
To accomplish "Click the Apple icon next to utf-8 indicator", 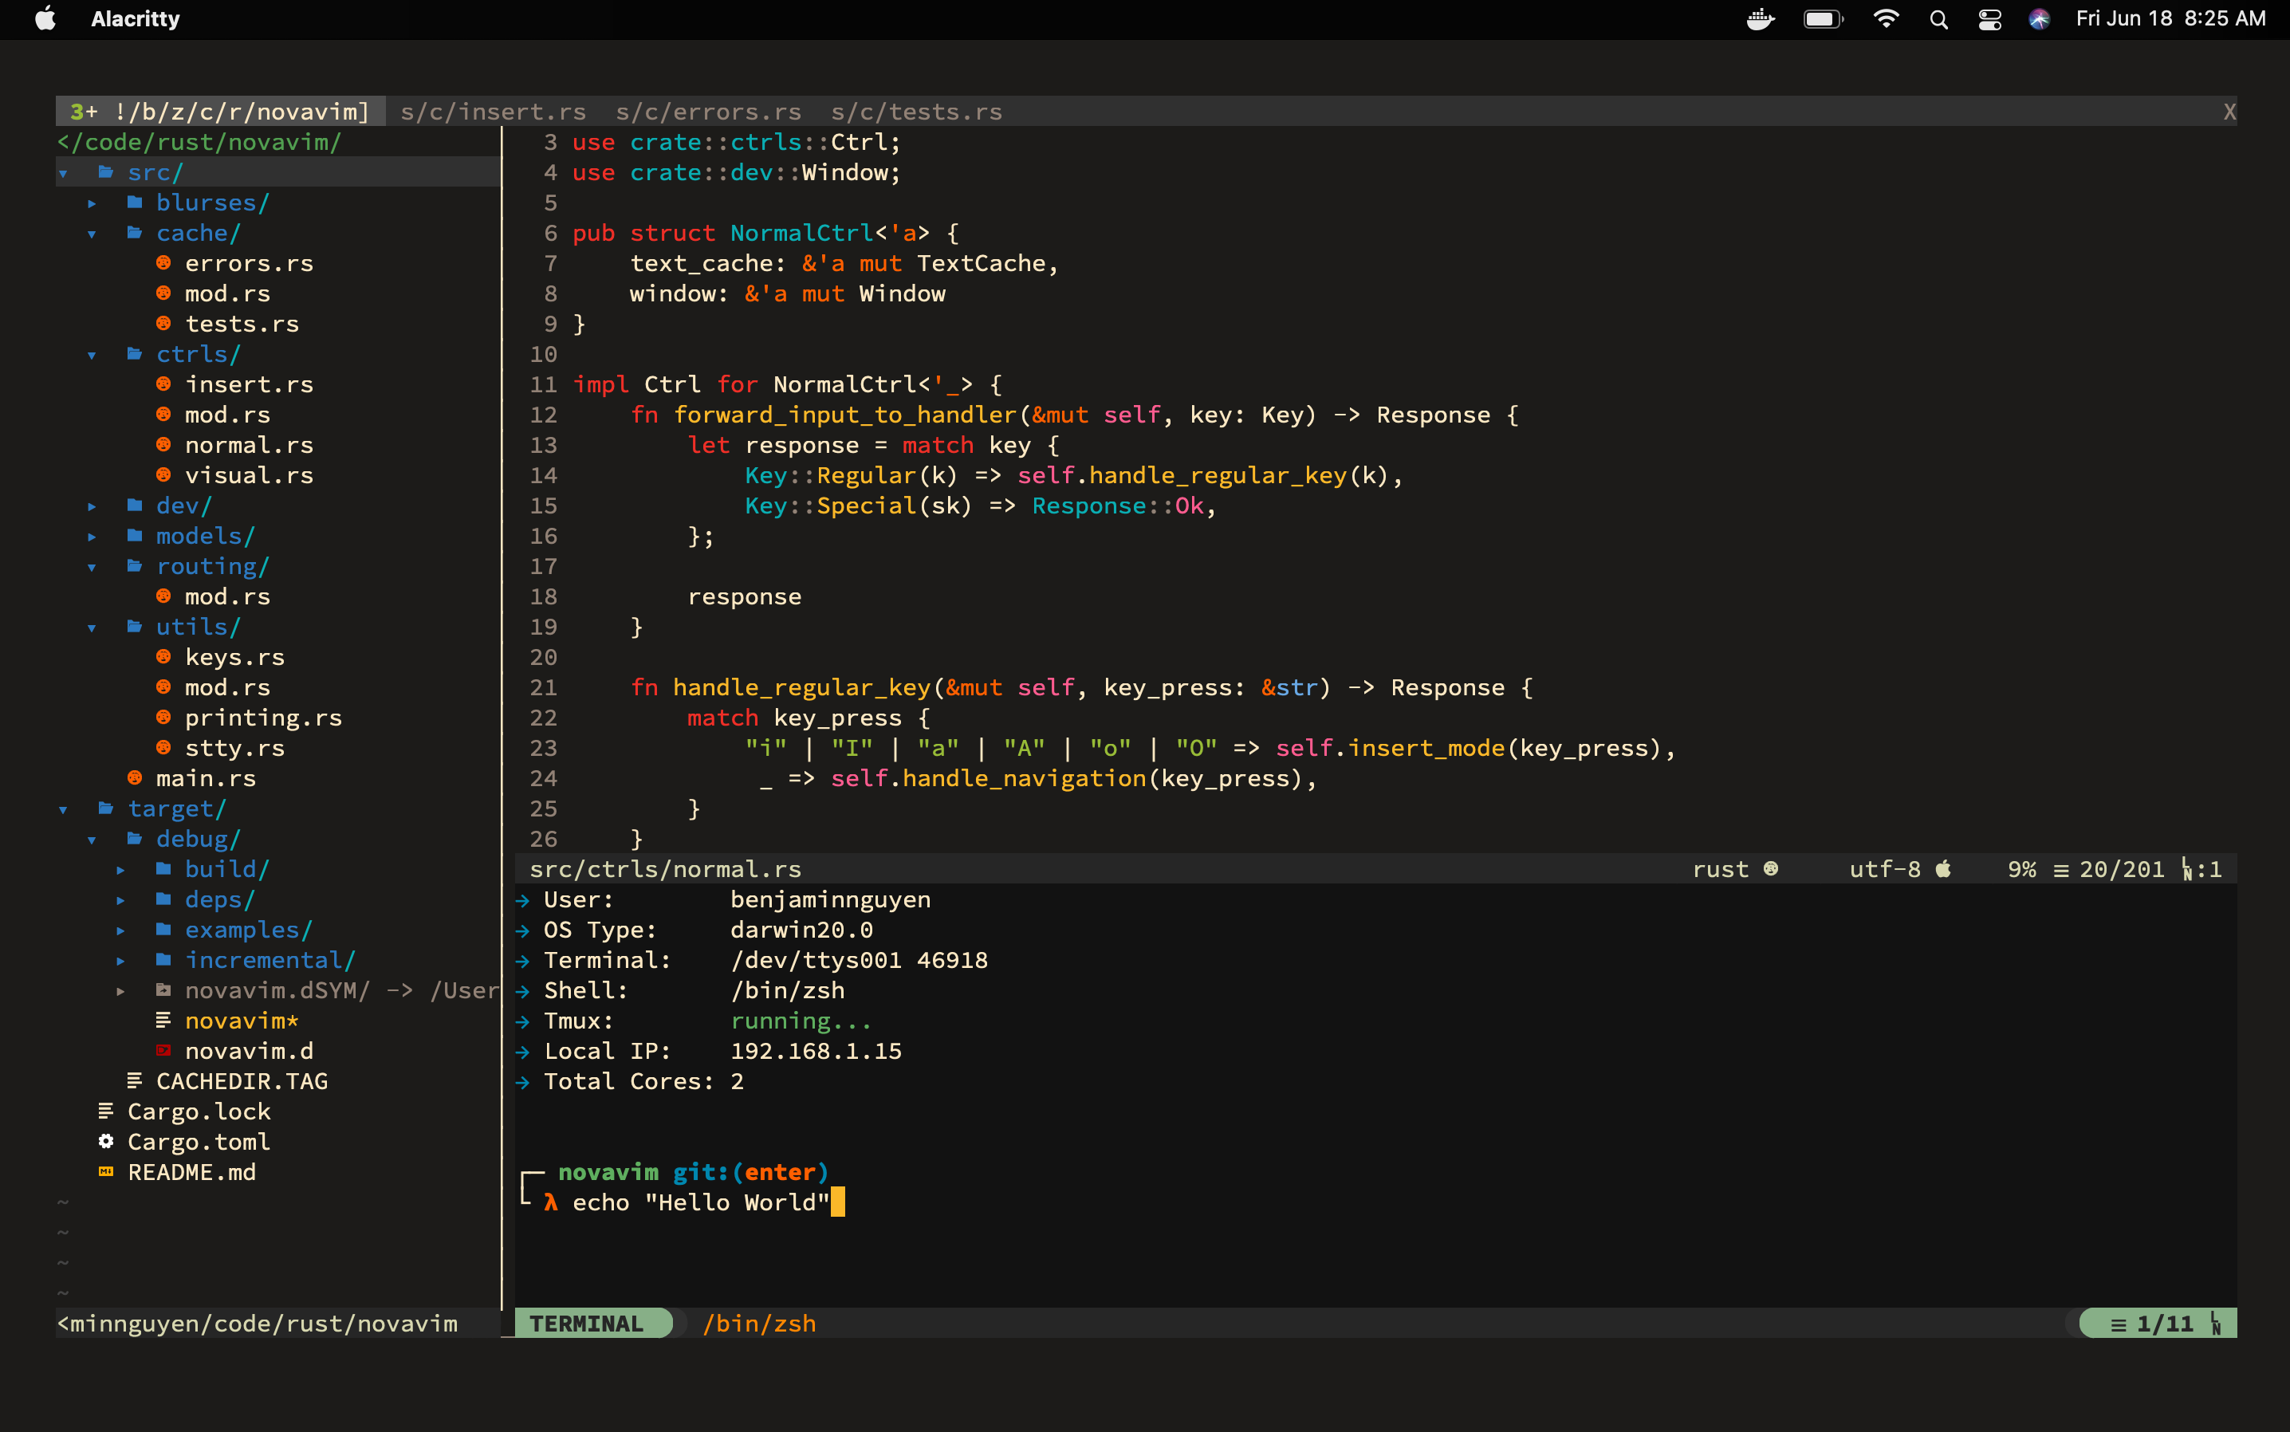I will (1943, 868).
